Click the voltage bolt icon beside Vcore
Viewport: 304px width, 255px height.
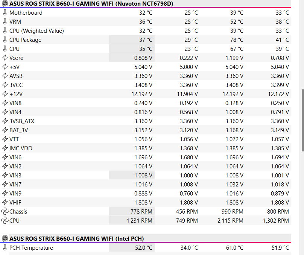5,58
